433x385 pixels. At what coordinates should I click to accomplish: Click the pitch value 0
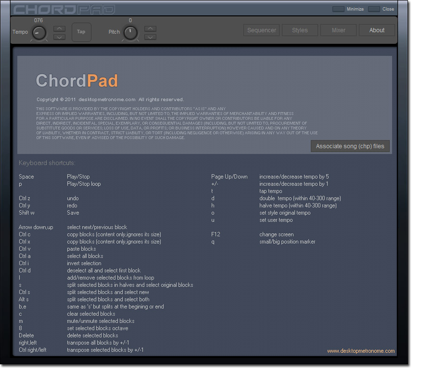[x=130, y=20]
